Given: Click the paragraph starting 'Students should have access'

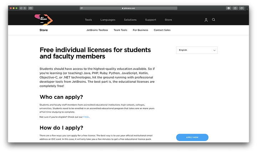Looking at the screenshot, I should point(97,77).
